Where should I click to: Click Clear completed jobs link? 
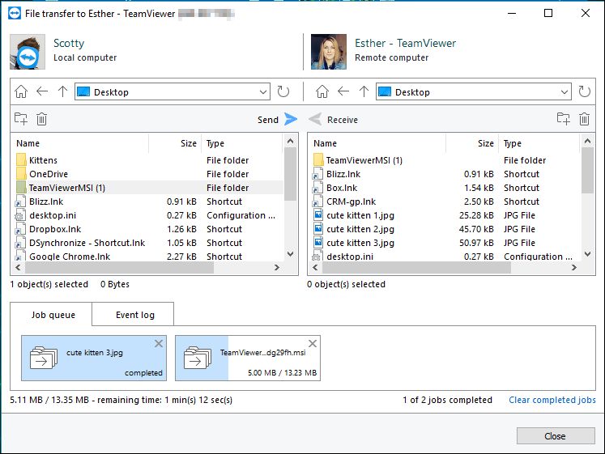[552, 400]
